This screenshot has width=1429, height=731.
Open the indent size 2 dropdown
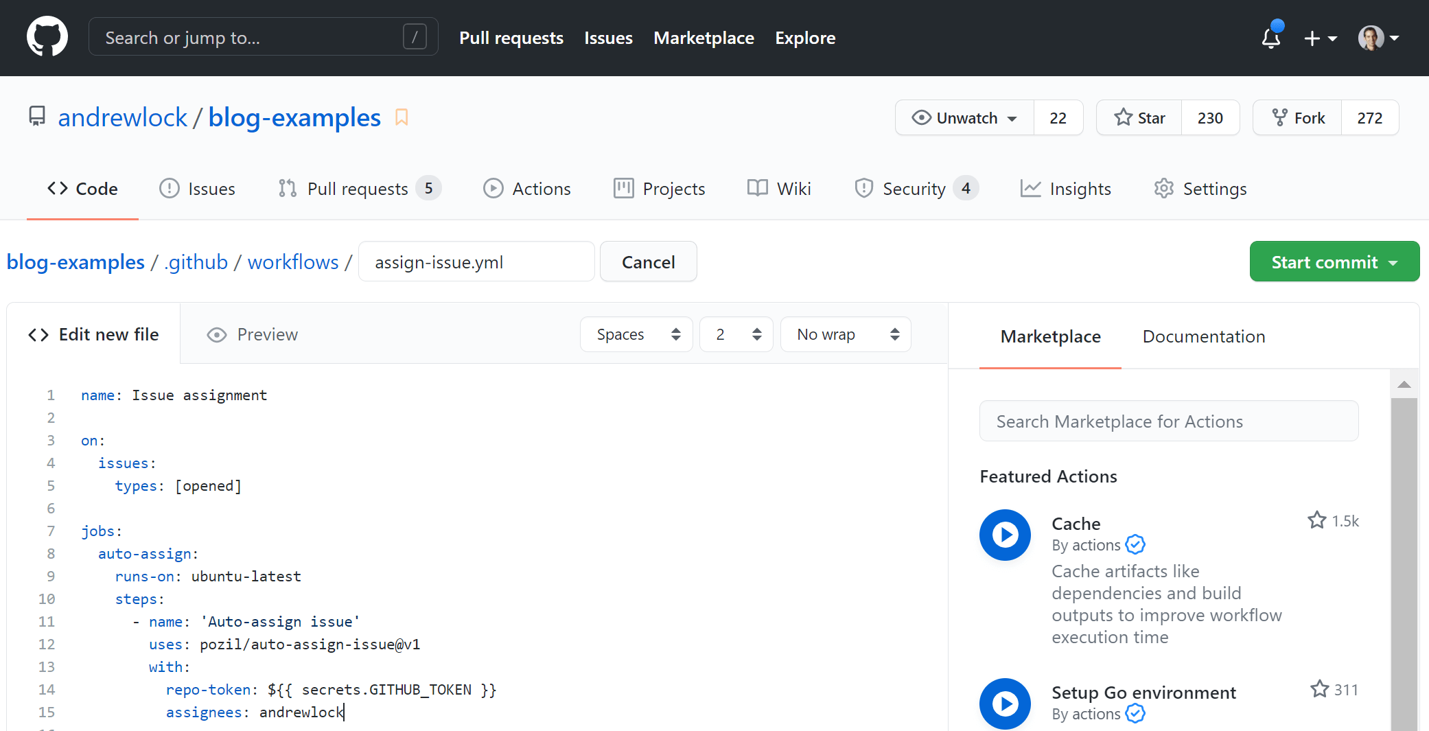tap(736, 334)
